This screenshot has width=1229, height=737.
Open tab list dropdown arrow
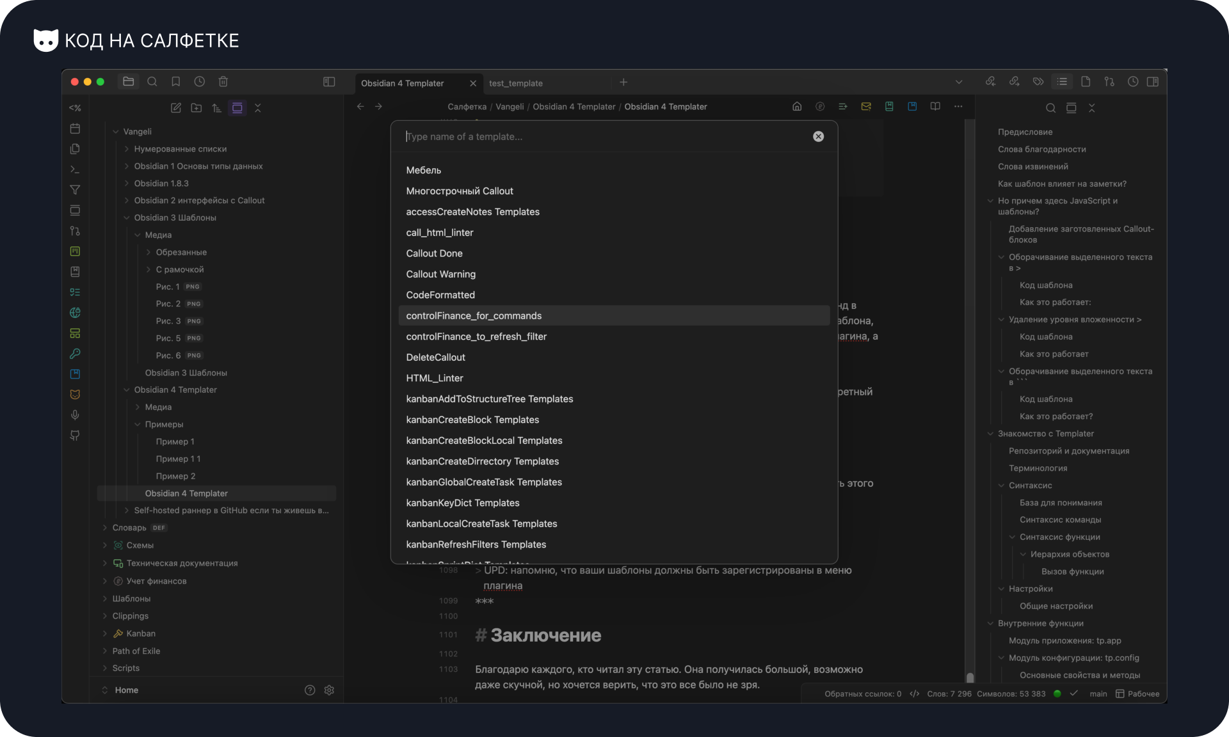[959, 82]
